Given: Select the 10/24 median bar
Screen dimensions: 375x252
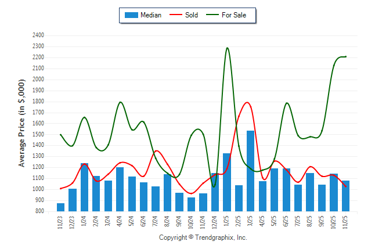Looking at the screenshot, I should click(x=192, y=204).
